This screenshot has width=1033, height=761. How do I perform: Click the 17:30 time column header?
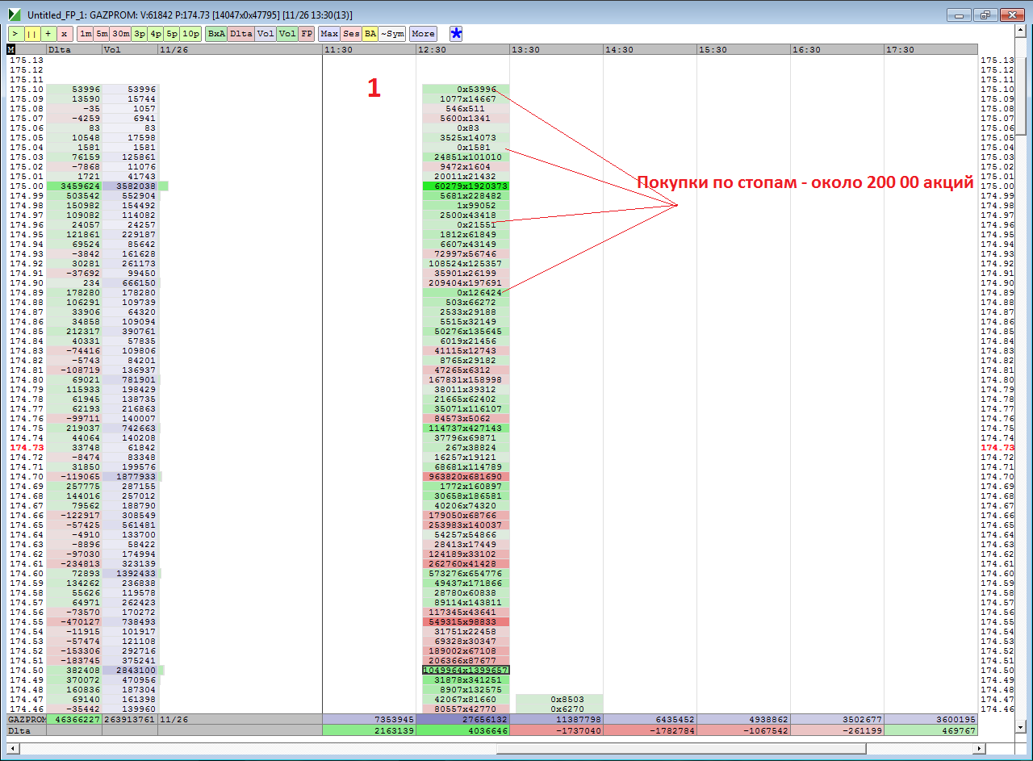pyautogui.click(x=931, y=50)
